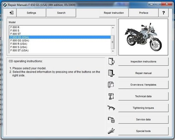The height and width of the screenshot is (140, 175).
Task: Click model list scroll down arrow
Action: coord(113,51)
